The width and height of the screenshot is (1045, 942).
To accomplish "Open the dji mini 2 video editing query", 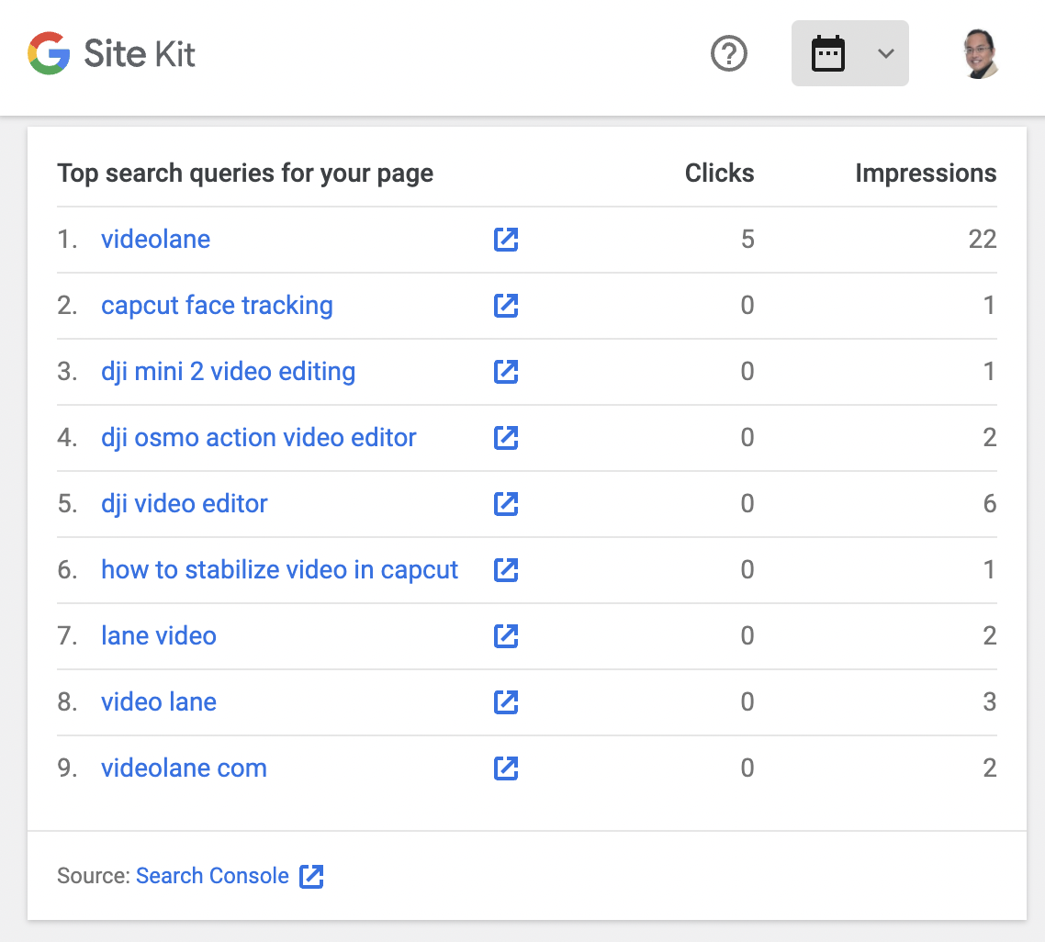I will coord(228,371).
